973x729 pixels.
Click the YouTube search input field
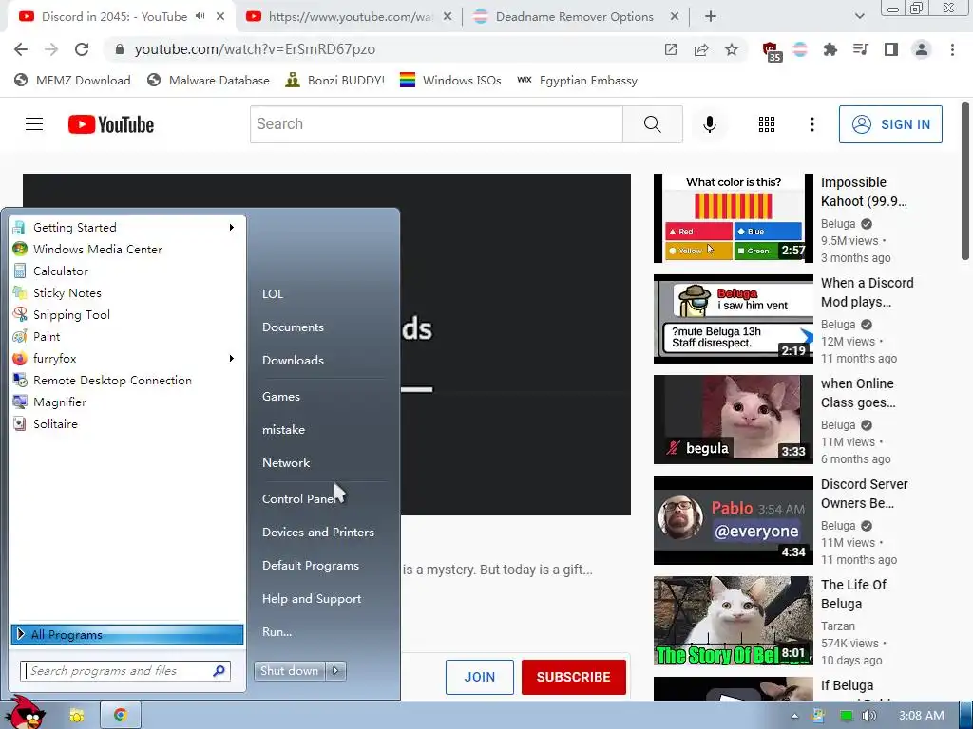(436, 124)
